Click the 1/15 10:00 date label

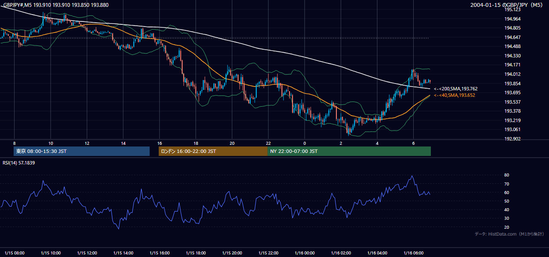click(x=51, y=253)
